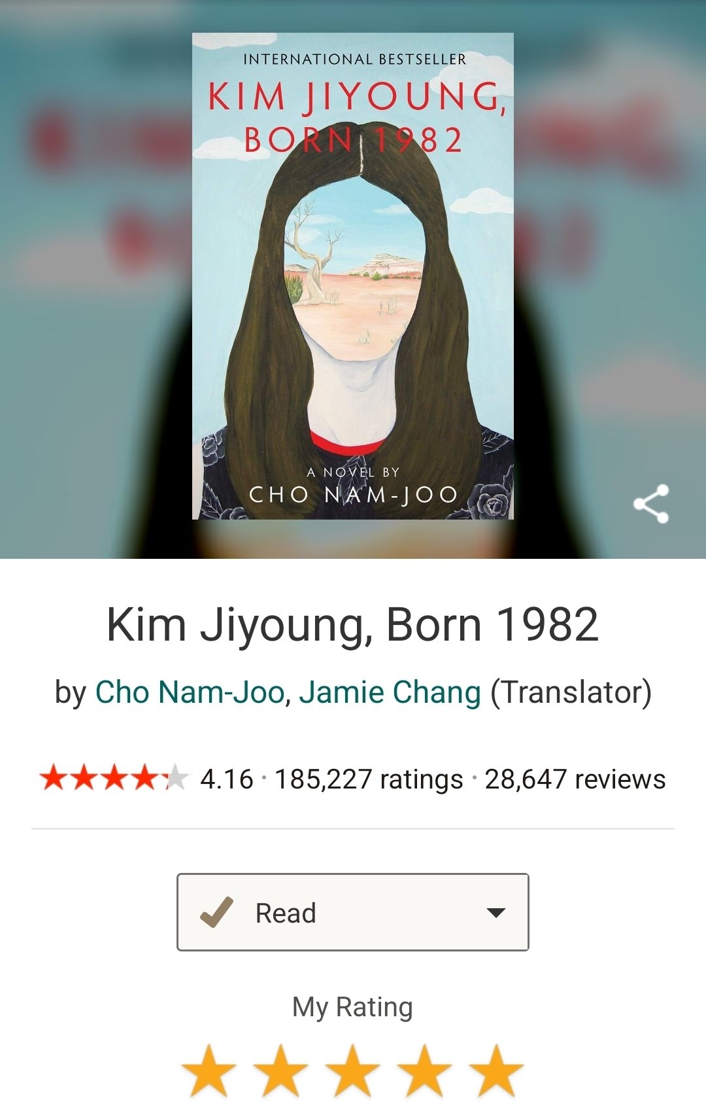
Task: Tap the gray partial fifth rating star
Action: [176, 779]
